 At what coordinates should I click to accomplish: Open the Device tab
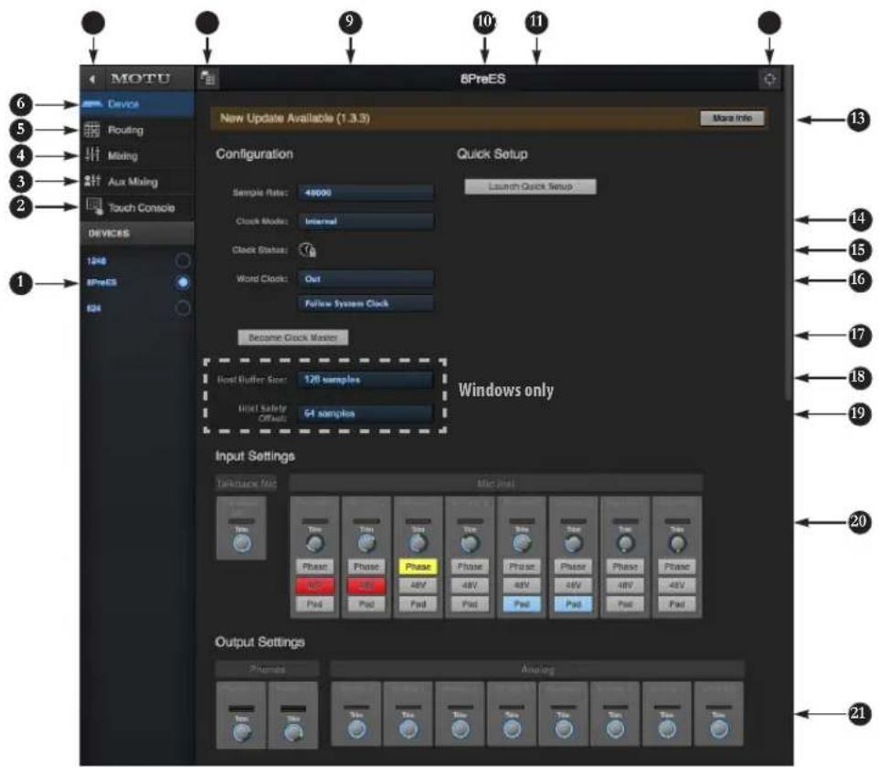click(137, 104)
